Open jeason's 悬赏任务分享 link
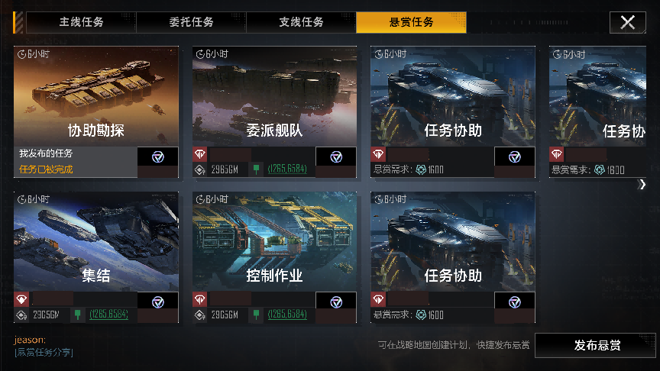 pos(44,352)
